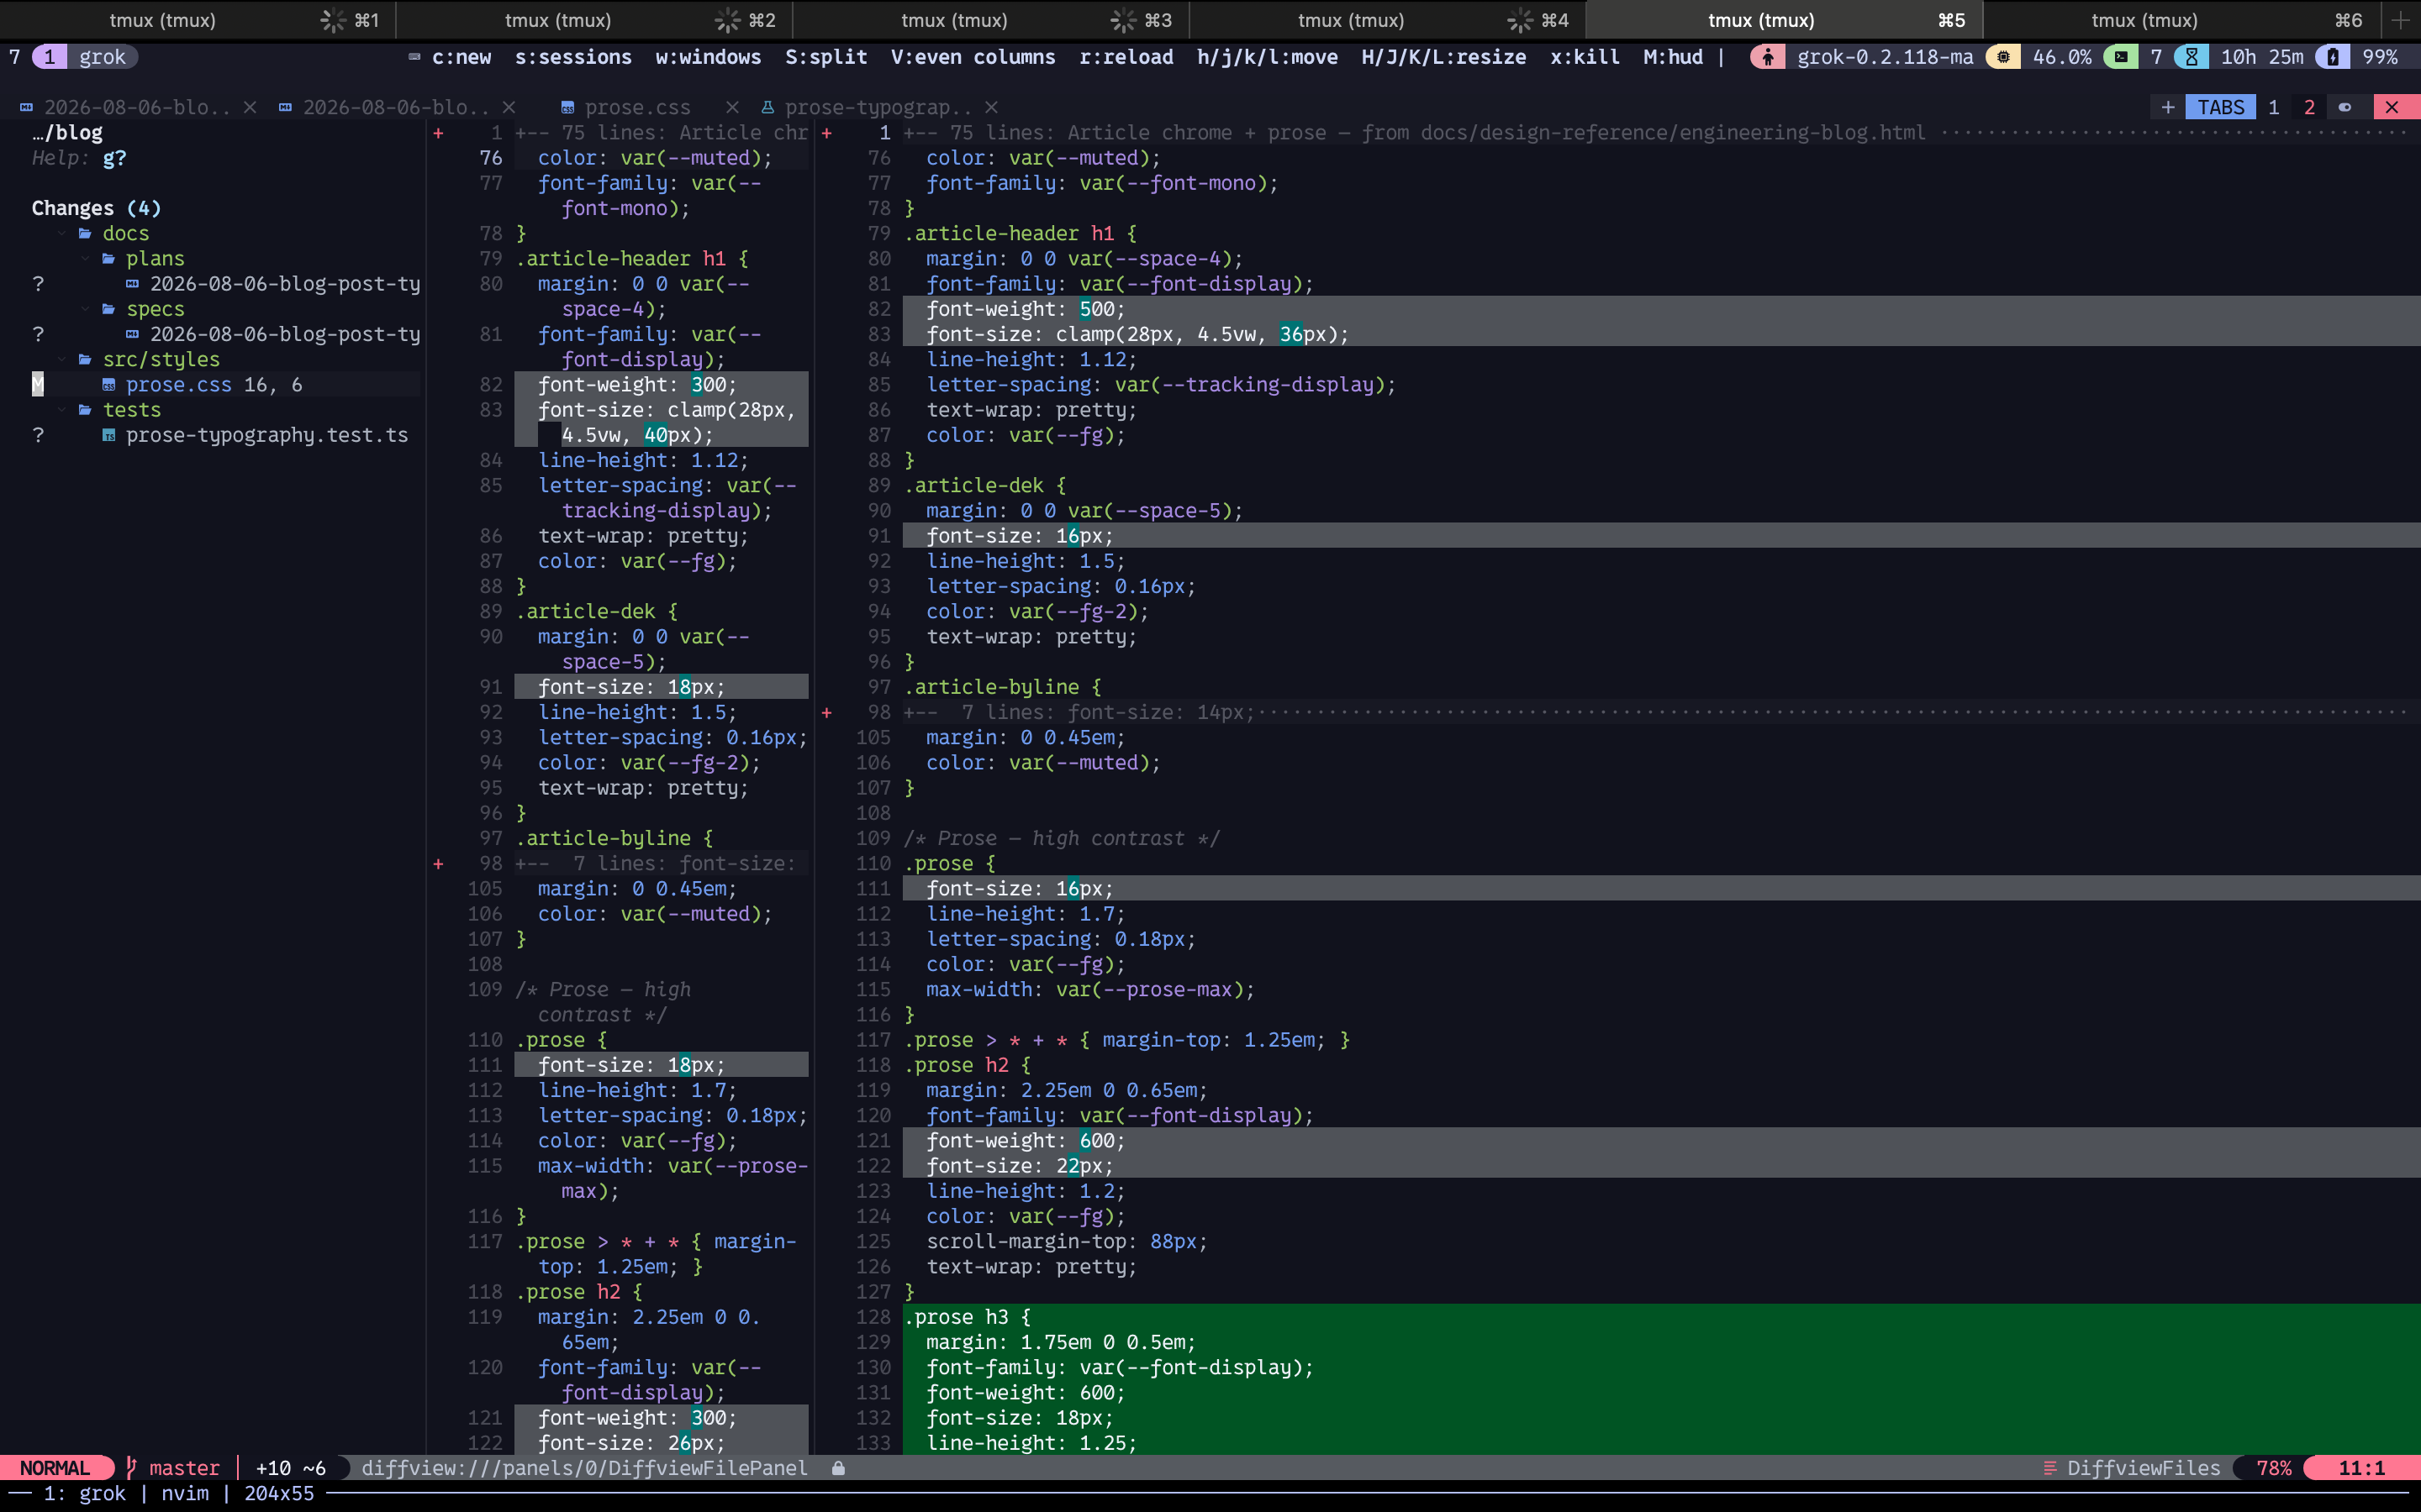Click the TypeScript icon beside prose-typography.test.ts
This screenshot has width=2421, height=1512.
[109, 435]
